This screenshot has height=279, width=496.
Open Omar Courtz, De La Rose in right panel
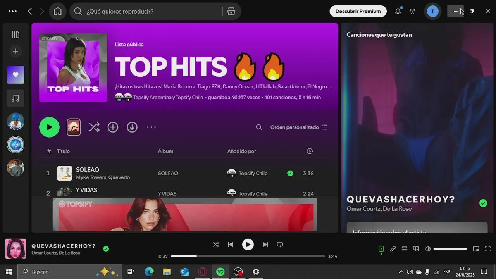pos(379,209)
